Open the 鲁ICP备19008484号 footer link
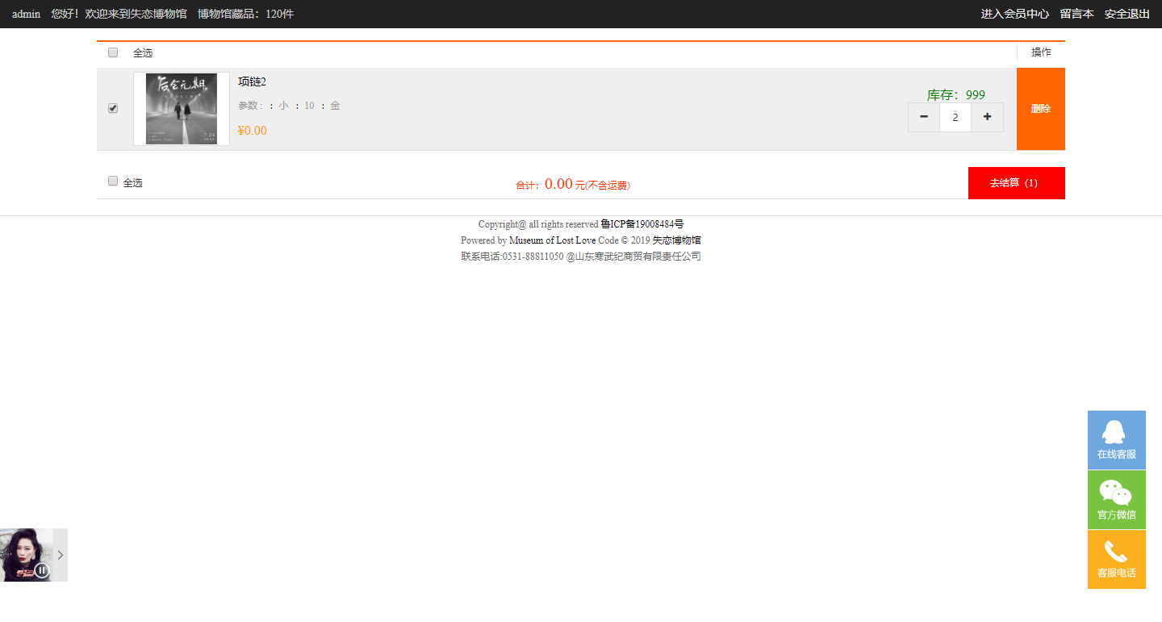 (x=642, y=224)
